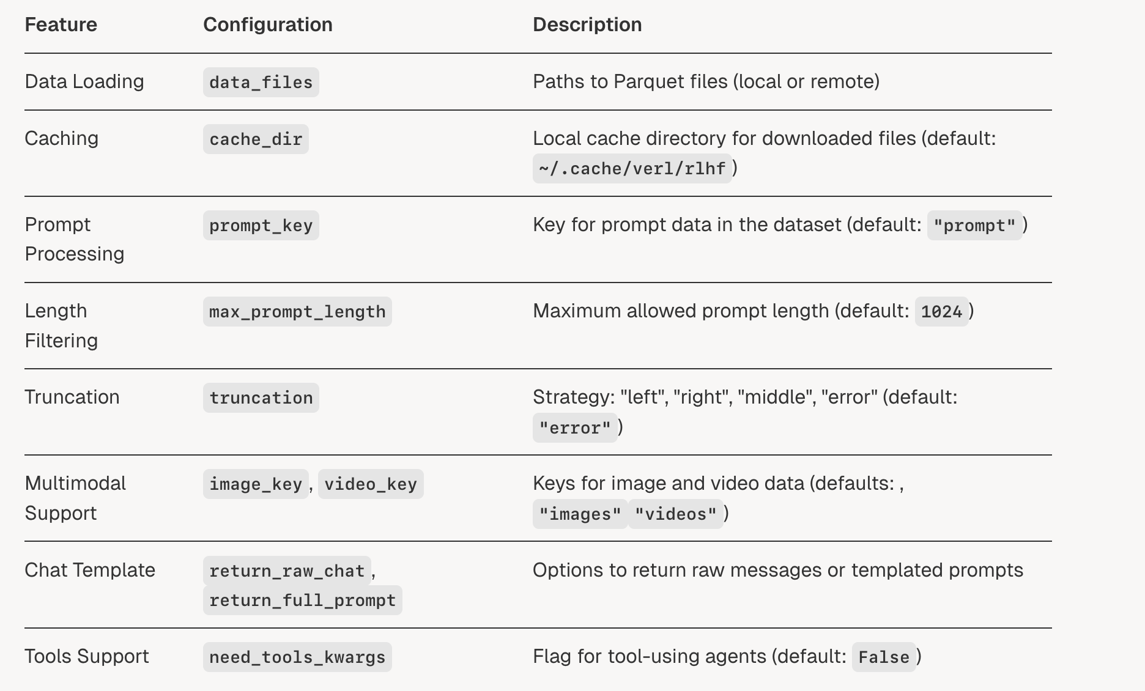Click the video_key code tag
This screenshot has width=1145, height=691.
click(371, 484)
